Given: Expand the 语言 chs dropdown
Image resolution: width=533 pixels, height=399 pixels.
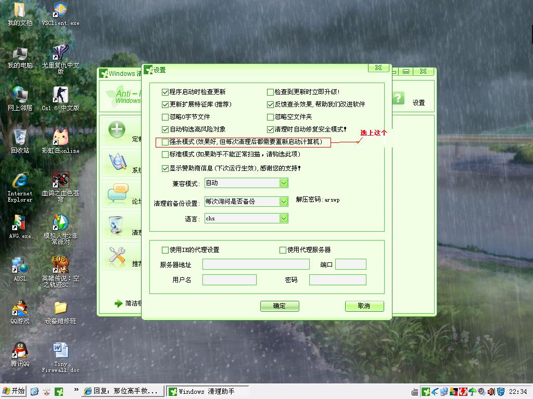Looking at the screenshot, I should pyautogui.click(x=284, y=218).
